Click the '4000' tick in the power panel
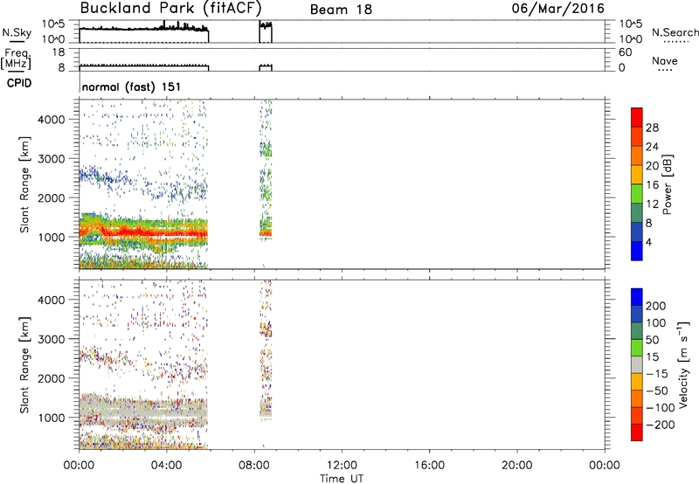The image size is (699, 484). (x=52, y=120)
